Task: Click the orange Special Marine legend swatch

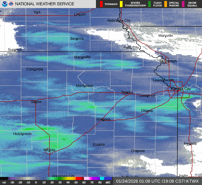Action: pyautogui.click(x=166, y=4)
